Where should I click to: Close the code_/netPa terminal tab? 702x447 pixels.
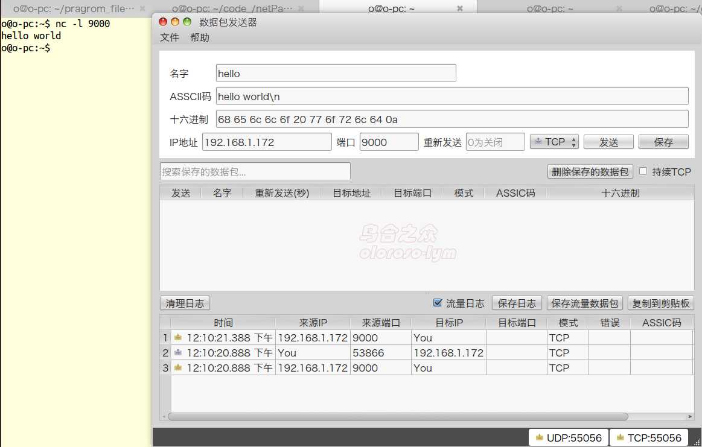(301, 8)
